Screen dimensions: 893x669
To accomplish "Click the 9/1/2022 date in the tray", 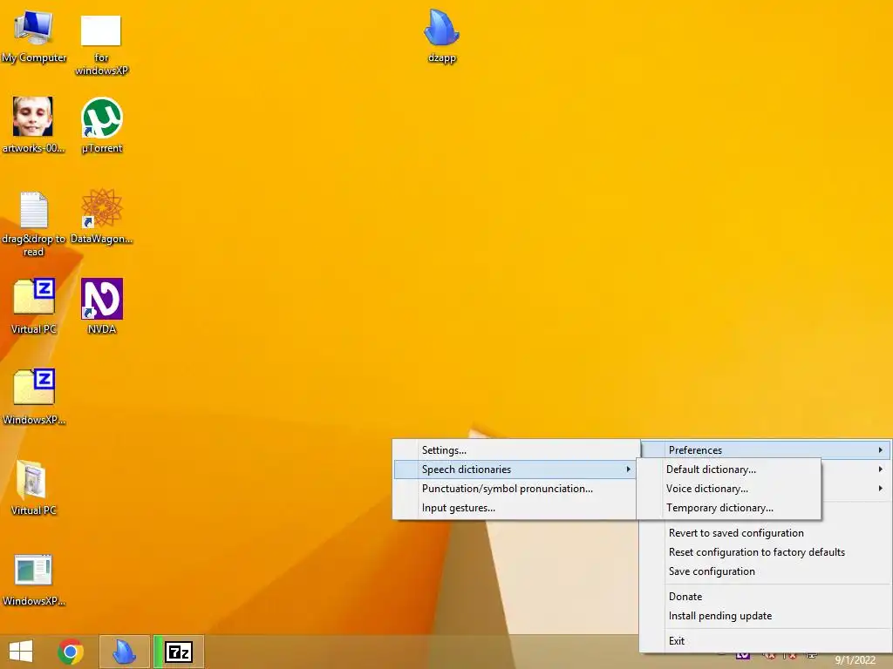I will tap(855, 660).
